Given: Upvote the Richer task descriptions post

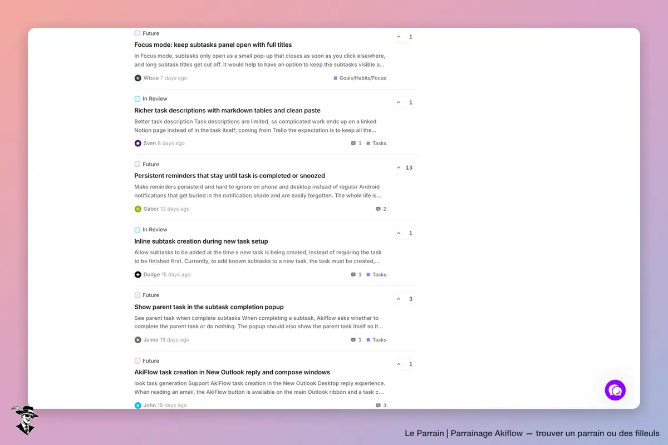Looking at the screenshot, I should point(405,102).
